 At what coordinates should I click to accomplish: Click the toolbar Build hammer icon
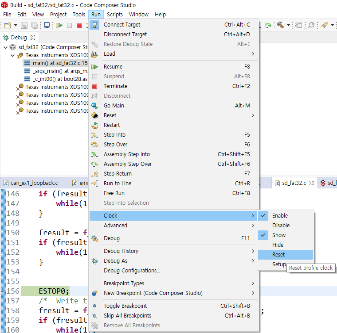click(280, 25)
